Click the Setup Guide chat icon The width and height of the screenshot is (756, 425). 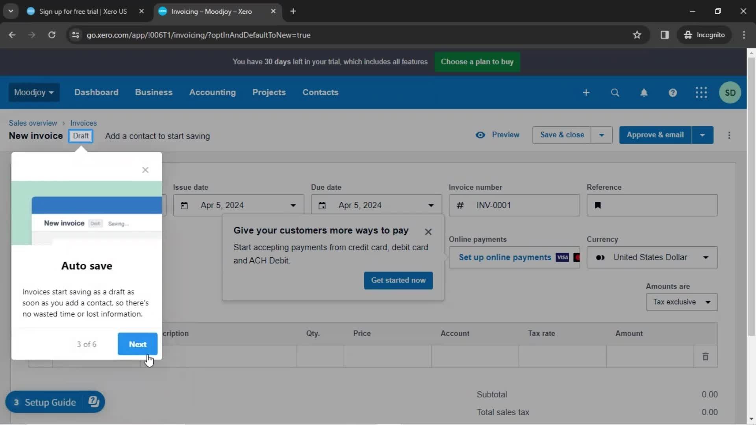pyautogui.click(x=94, y=402)
